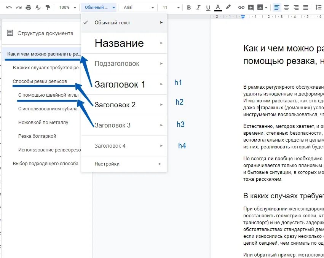Open outline item С использованием зубила
The image size is (324, 258).
pyautogui.click(x=48, y=109)
